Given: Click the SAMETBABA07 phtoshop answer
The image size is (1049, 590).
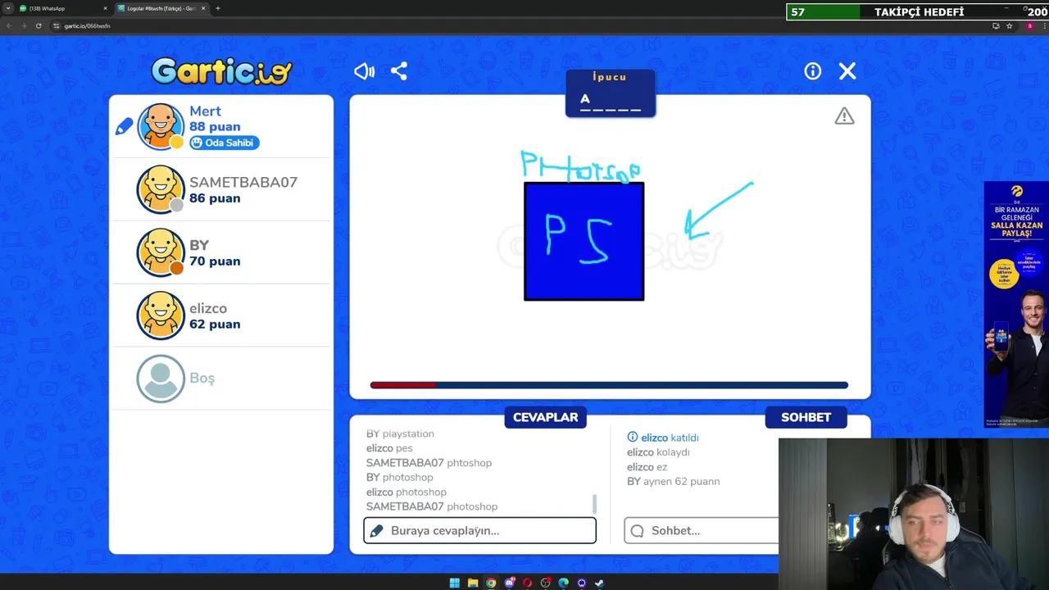Looking at the screenshot, I should coord(429,463).
